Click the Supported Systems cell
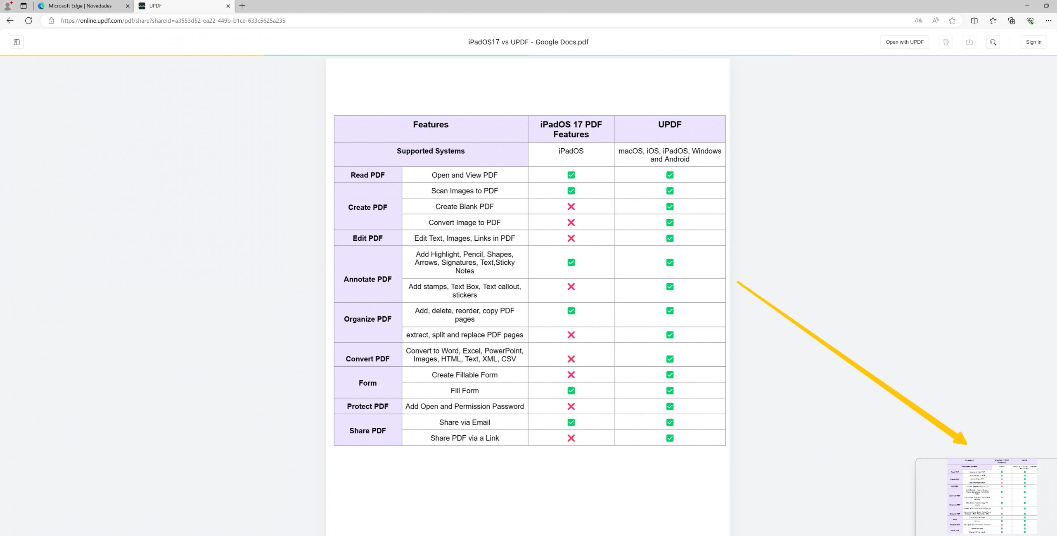The image size is (1057, 536). click(x=431, y=155)
